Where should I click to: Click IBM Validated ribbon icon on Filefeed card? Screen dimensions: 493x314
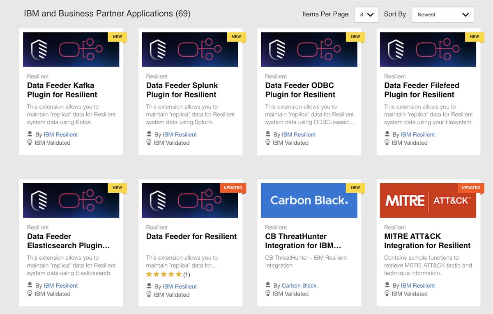[387, 143]
